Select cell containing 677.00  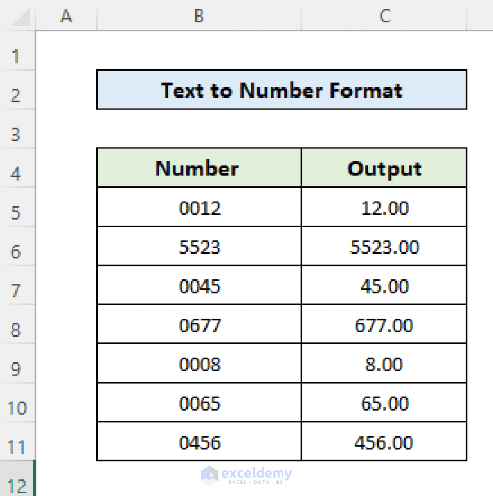point(384,324)
